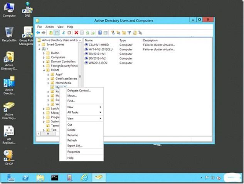Click the Copy toolbar icon
Screen dimensions: 244x184
tap(69, 32)
